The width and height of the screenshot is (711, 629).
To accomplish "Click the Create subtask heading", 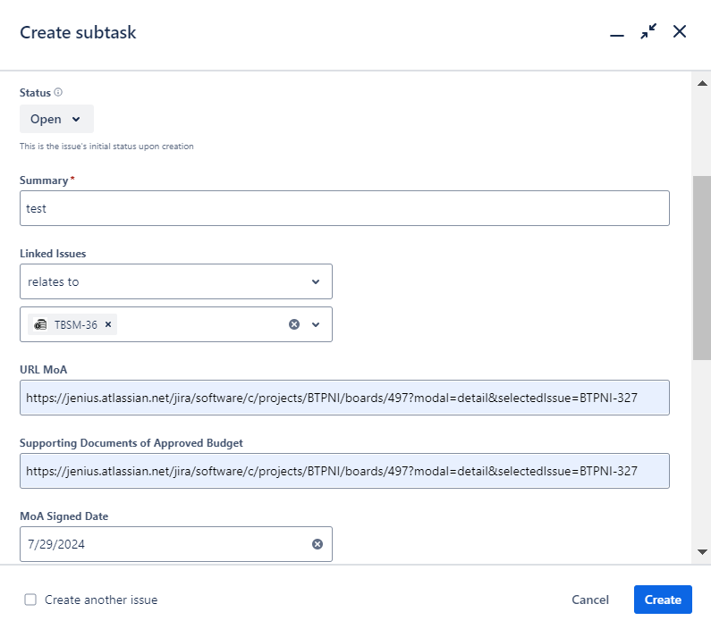I will coord(78,32).
